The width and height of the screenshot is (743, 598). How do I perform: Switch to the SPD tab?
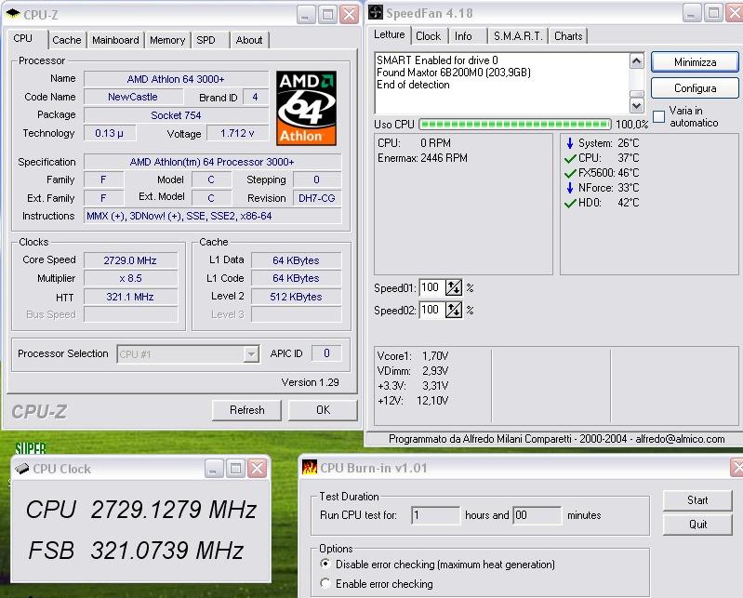click(206, 40)
